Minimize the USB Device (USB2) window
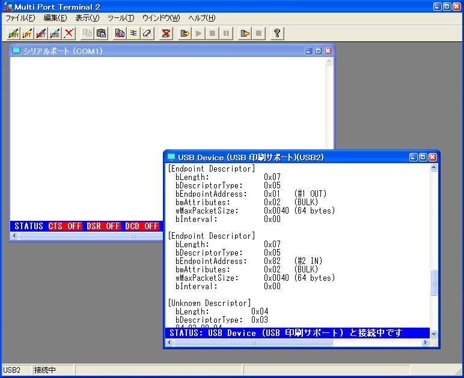This screenshot has width=464, height=378. (414, 157)
